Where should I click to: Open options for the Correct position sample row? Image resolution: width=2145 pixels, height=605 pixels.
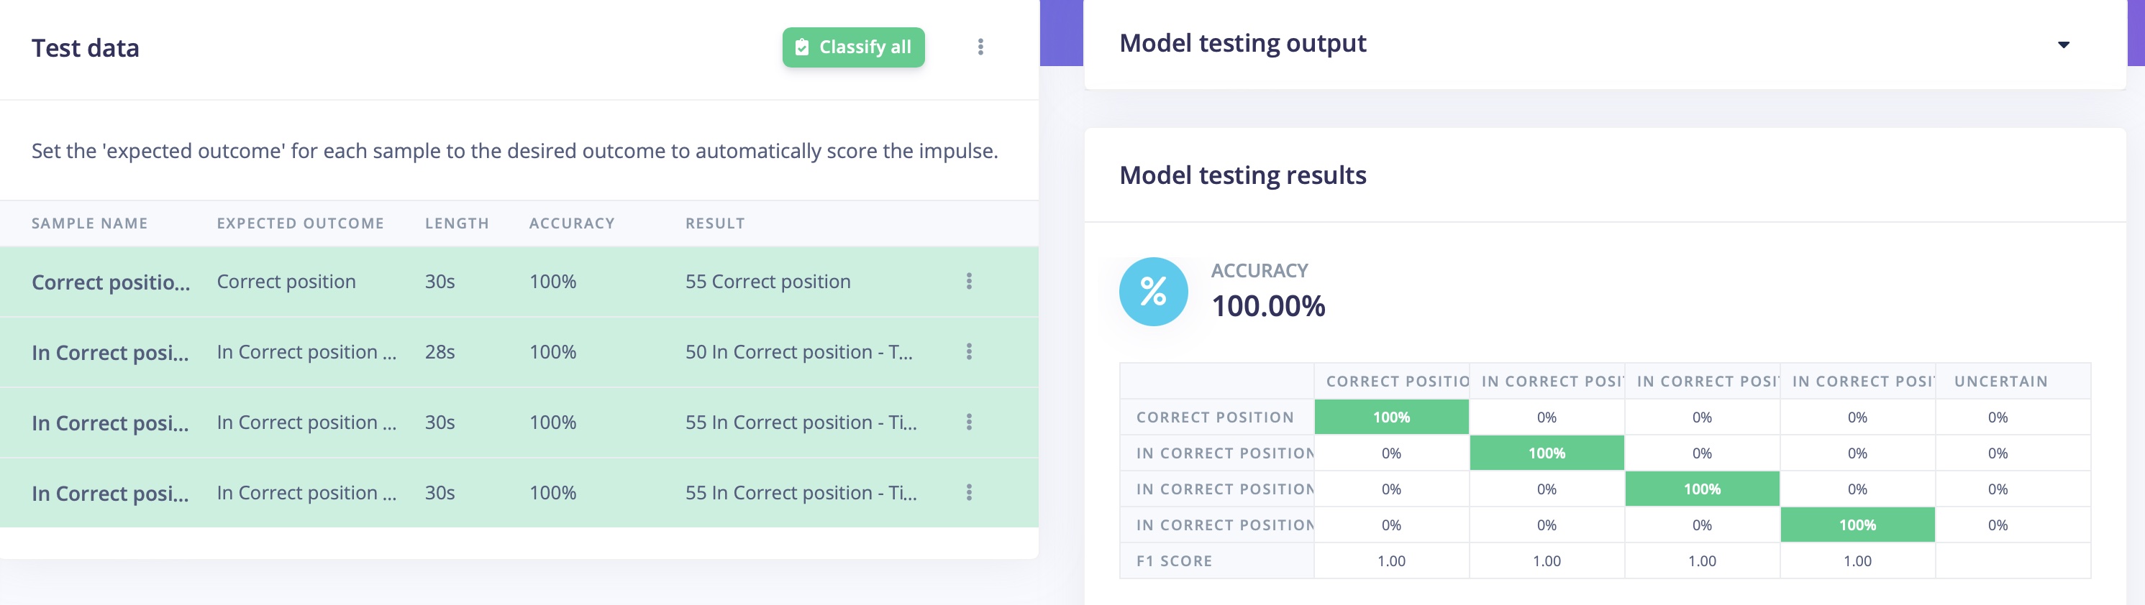(x=968, y=281)
